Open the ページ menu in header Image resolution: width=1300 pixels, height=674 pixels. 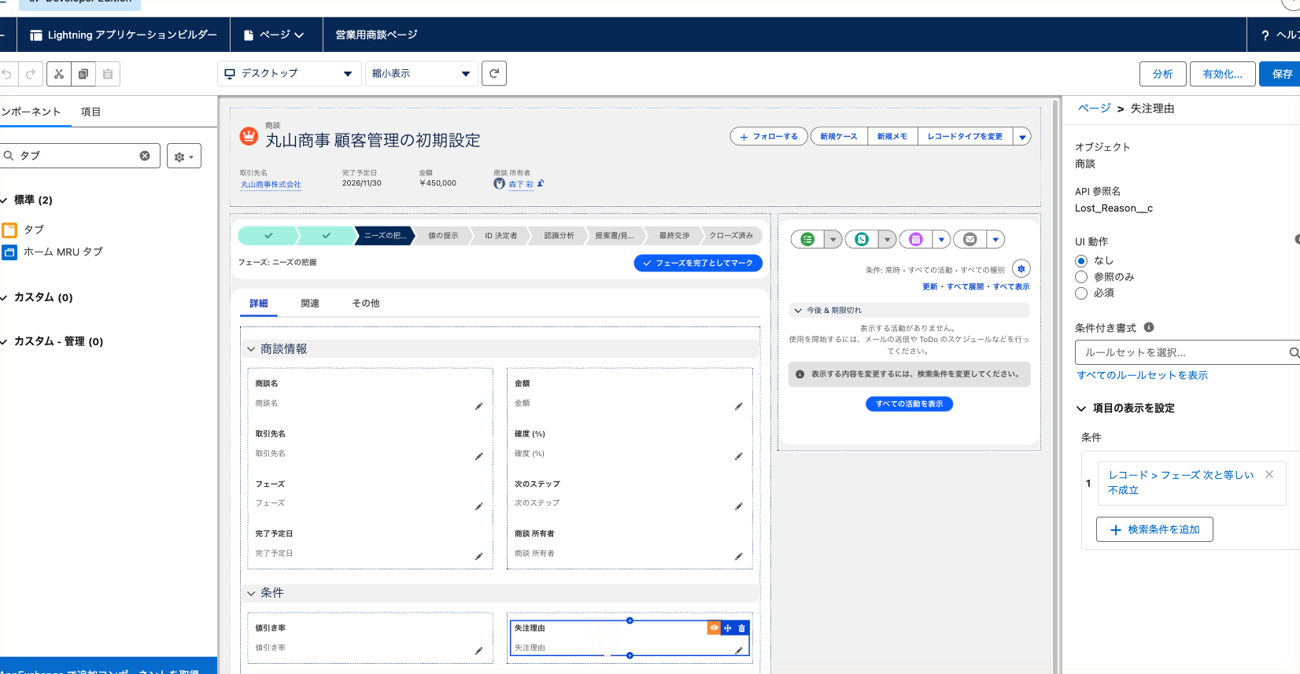point(274,35)
